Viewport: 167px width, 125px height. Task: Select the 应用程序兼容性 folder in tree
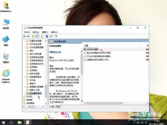point(35,60)
